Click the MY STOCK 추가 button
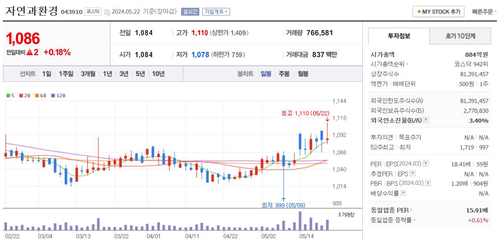This screenshot has height=240, width=499. 438,12
